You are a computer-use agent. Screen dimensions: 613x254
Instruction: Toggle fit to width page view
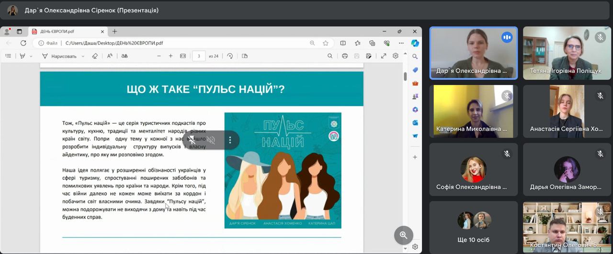coord(182,56)
